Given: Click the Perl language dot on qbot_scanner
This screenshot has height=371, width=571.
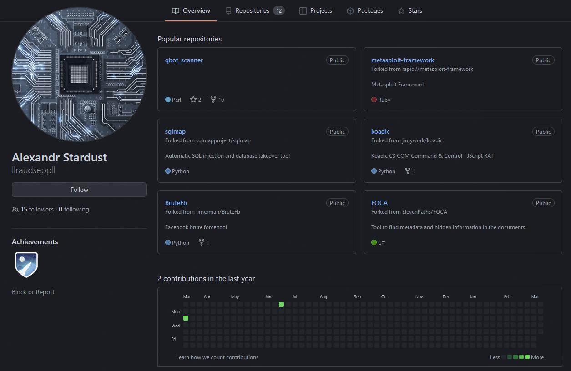Looking at the screenshot, I should 168,100.
